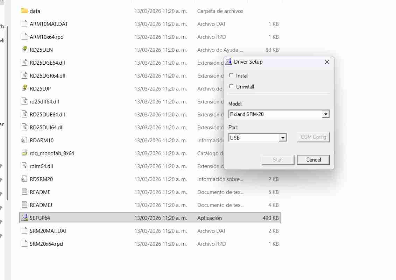The height and width of the screenshot is (280, 396).
Task: Select the file name RD25DUI64.dll
Action: click(x=47, y=127)
